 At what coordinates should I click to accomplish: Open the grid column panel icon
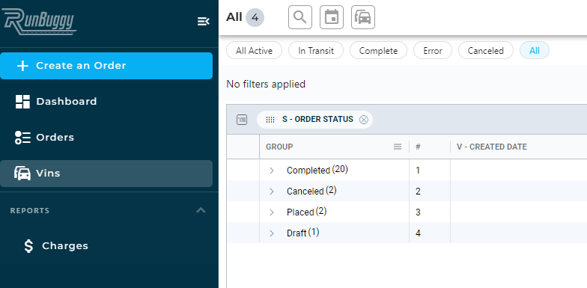(x=242, y=120)
